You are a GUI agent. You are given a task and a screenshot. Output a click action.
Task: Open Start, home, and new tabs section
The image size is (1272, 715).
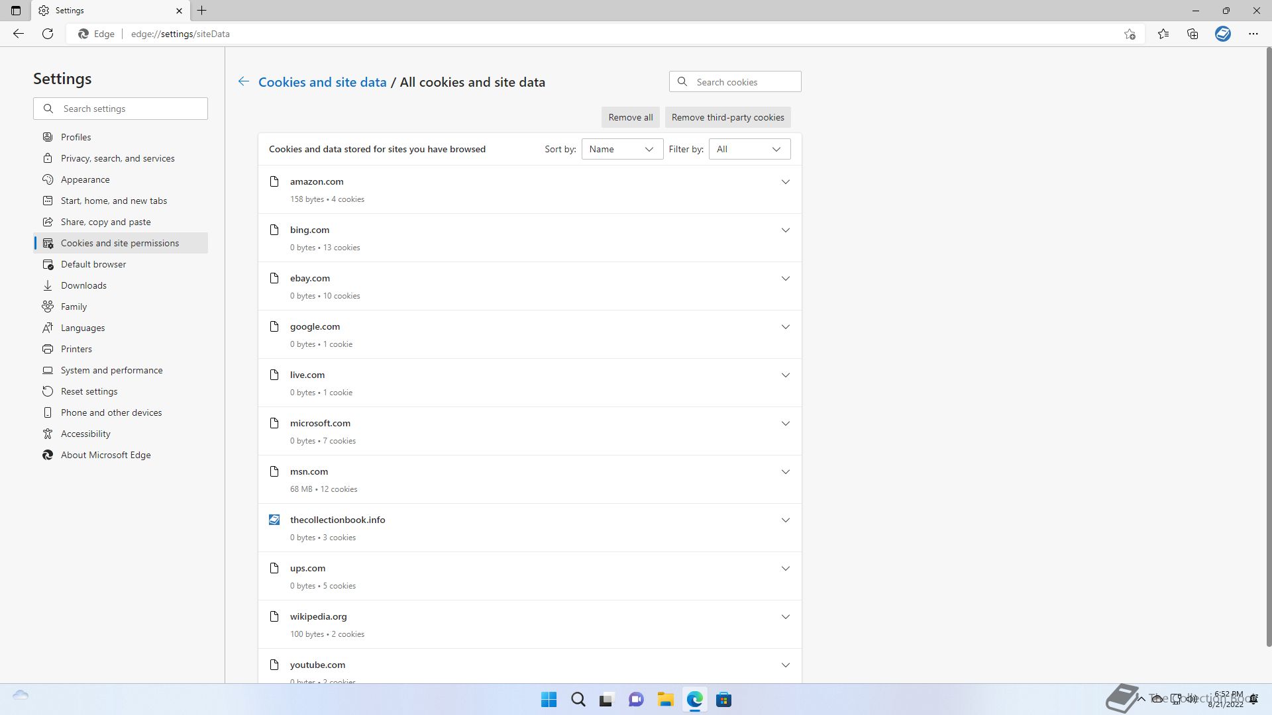click(121, 201)
